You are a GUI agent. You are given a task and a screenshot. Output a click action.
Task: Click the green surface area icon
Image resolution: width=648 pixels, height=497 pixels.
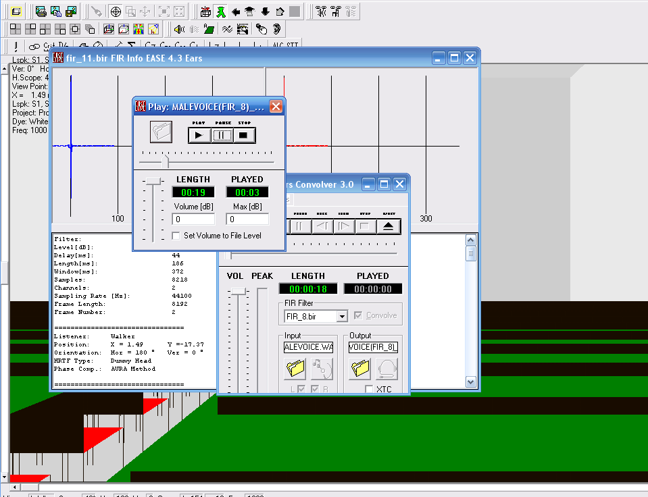(209, 29)
